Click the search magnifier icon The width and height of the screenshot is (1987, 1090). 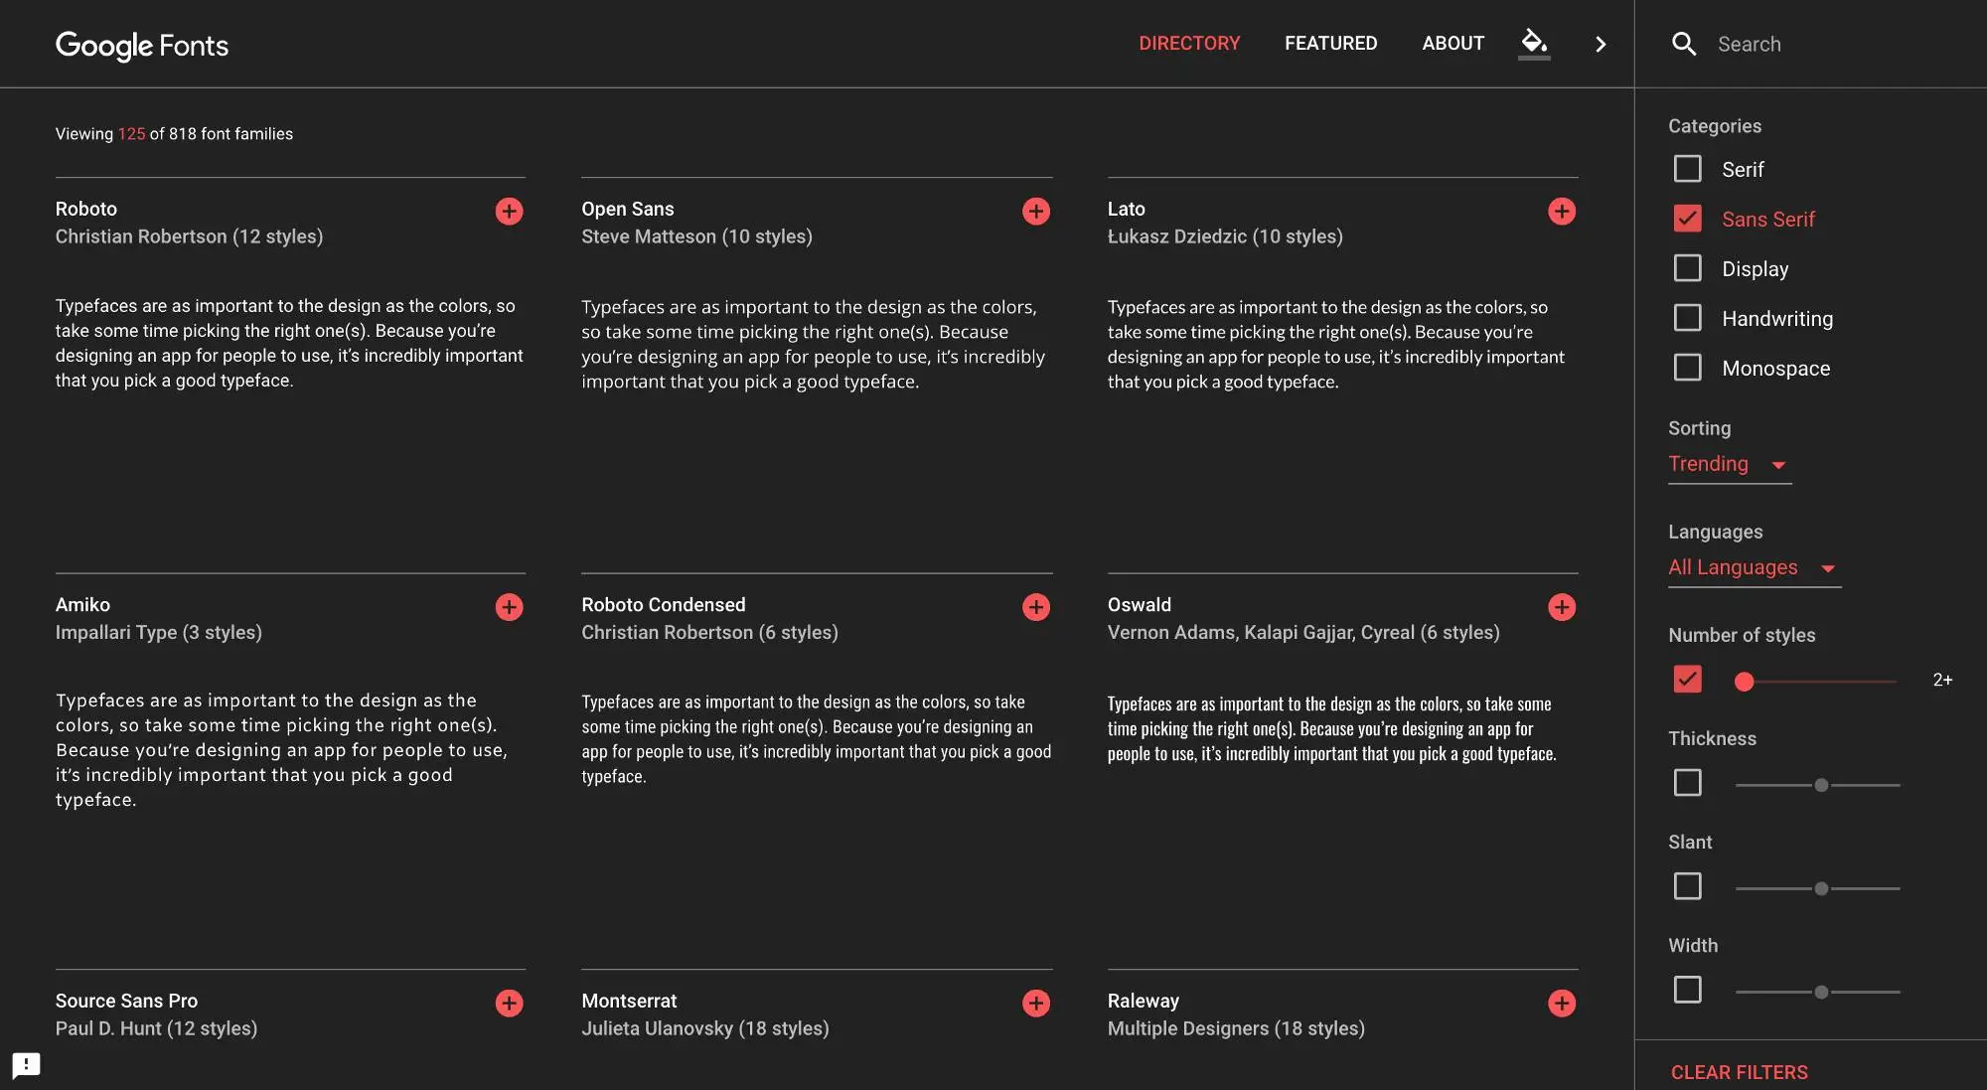pos(1683,44)
